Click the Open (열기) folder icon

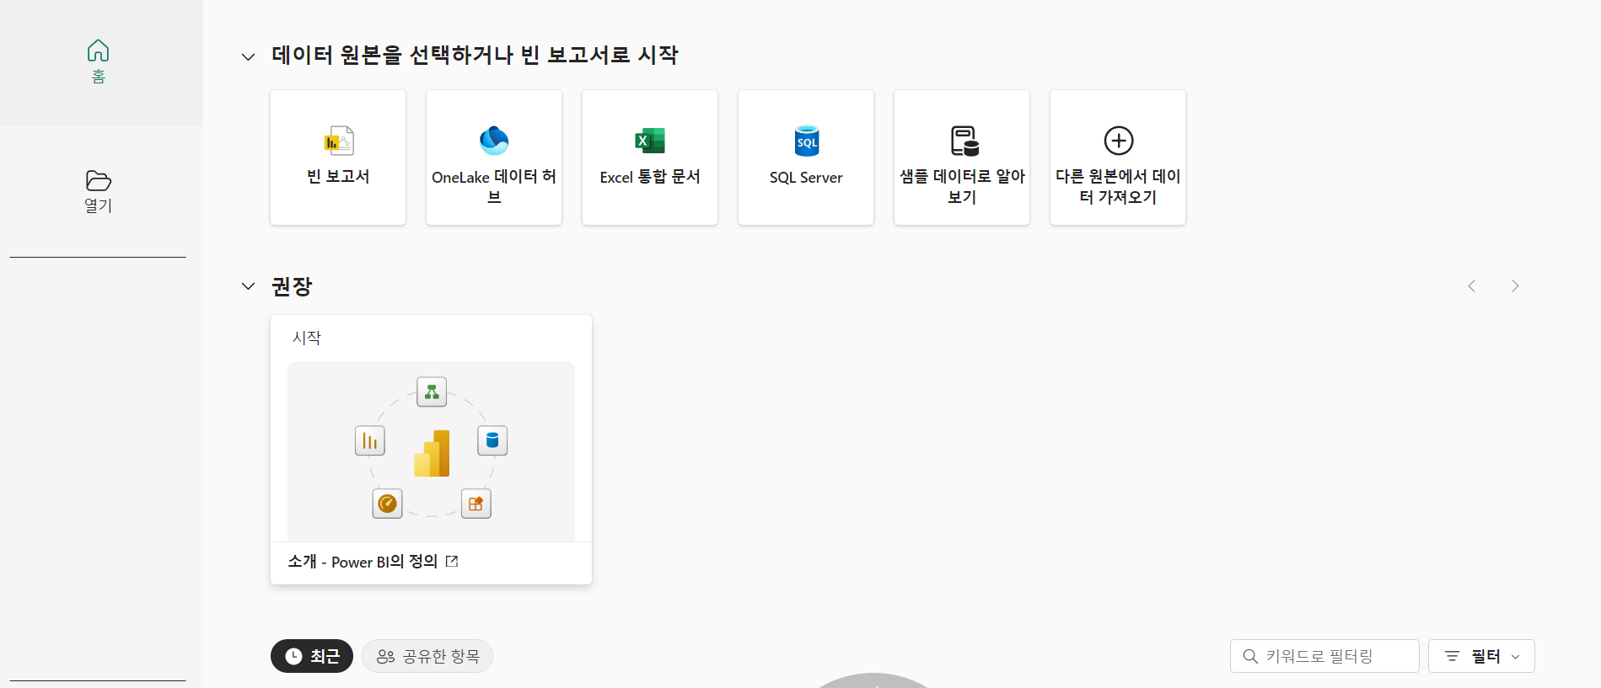coord(99,181)
